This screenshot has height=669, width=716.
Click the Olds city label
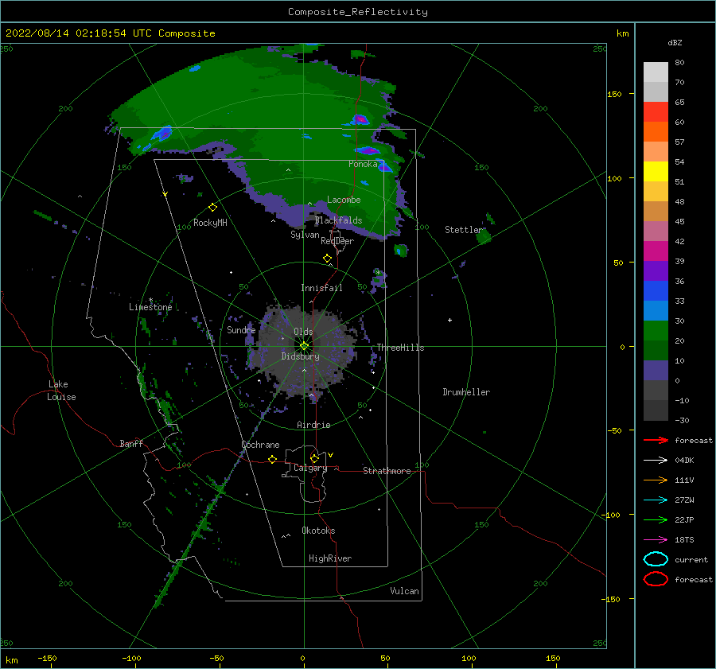pos(303,332)
